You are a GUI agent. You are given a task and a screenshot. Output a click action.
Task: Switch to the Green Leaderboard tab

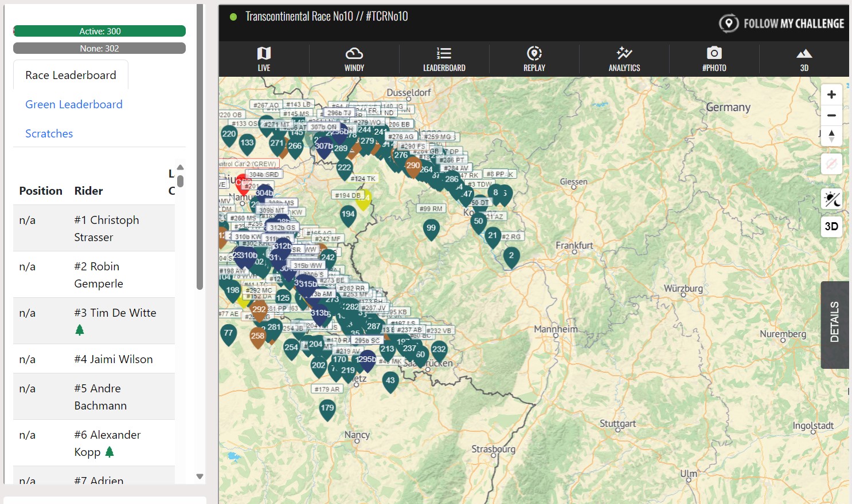coord(74,104)
